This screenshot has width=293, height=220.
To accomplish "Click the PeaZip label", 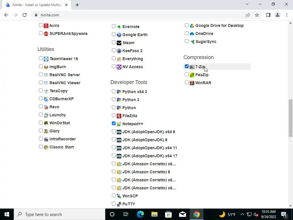I will point(202,75).
